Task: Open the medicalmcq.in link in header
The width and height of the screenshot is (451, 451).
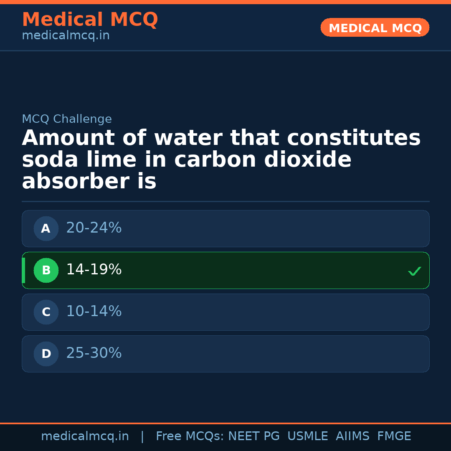Action: [x=66, y=36]
